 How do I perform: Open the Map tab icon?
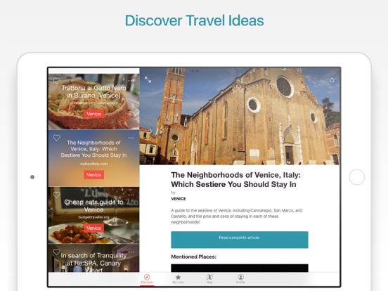coord(209,279)
